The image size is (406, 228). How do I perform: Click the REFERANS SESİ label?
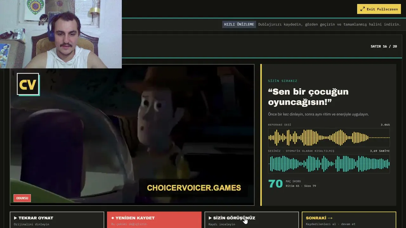(279, 125)
